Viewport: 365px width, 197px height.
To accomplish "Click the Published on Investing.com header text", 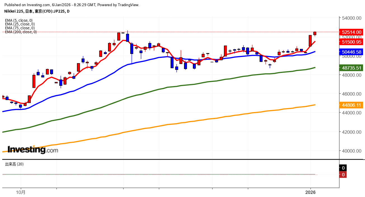I will click(x=72, y=5).
